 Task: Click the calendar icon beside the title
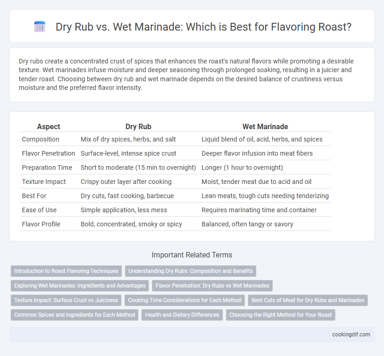point(40,26)
